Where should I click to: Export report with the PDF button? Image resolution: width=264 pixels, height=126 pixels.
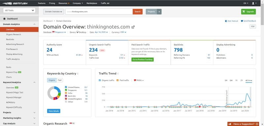point(252,26)
